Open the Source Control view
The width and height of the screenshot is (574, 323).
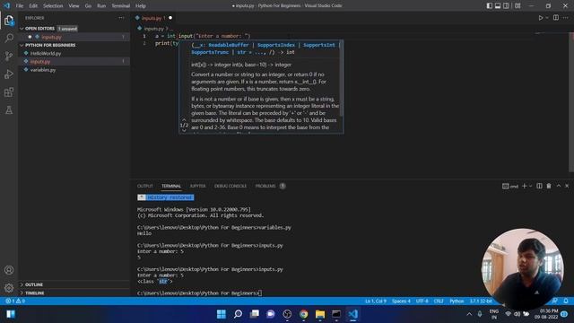tap(9, 56)
